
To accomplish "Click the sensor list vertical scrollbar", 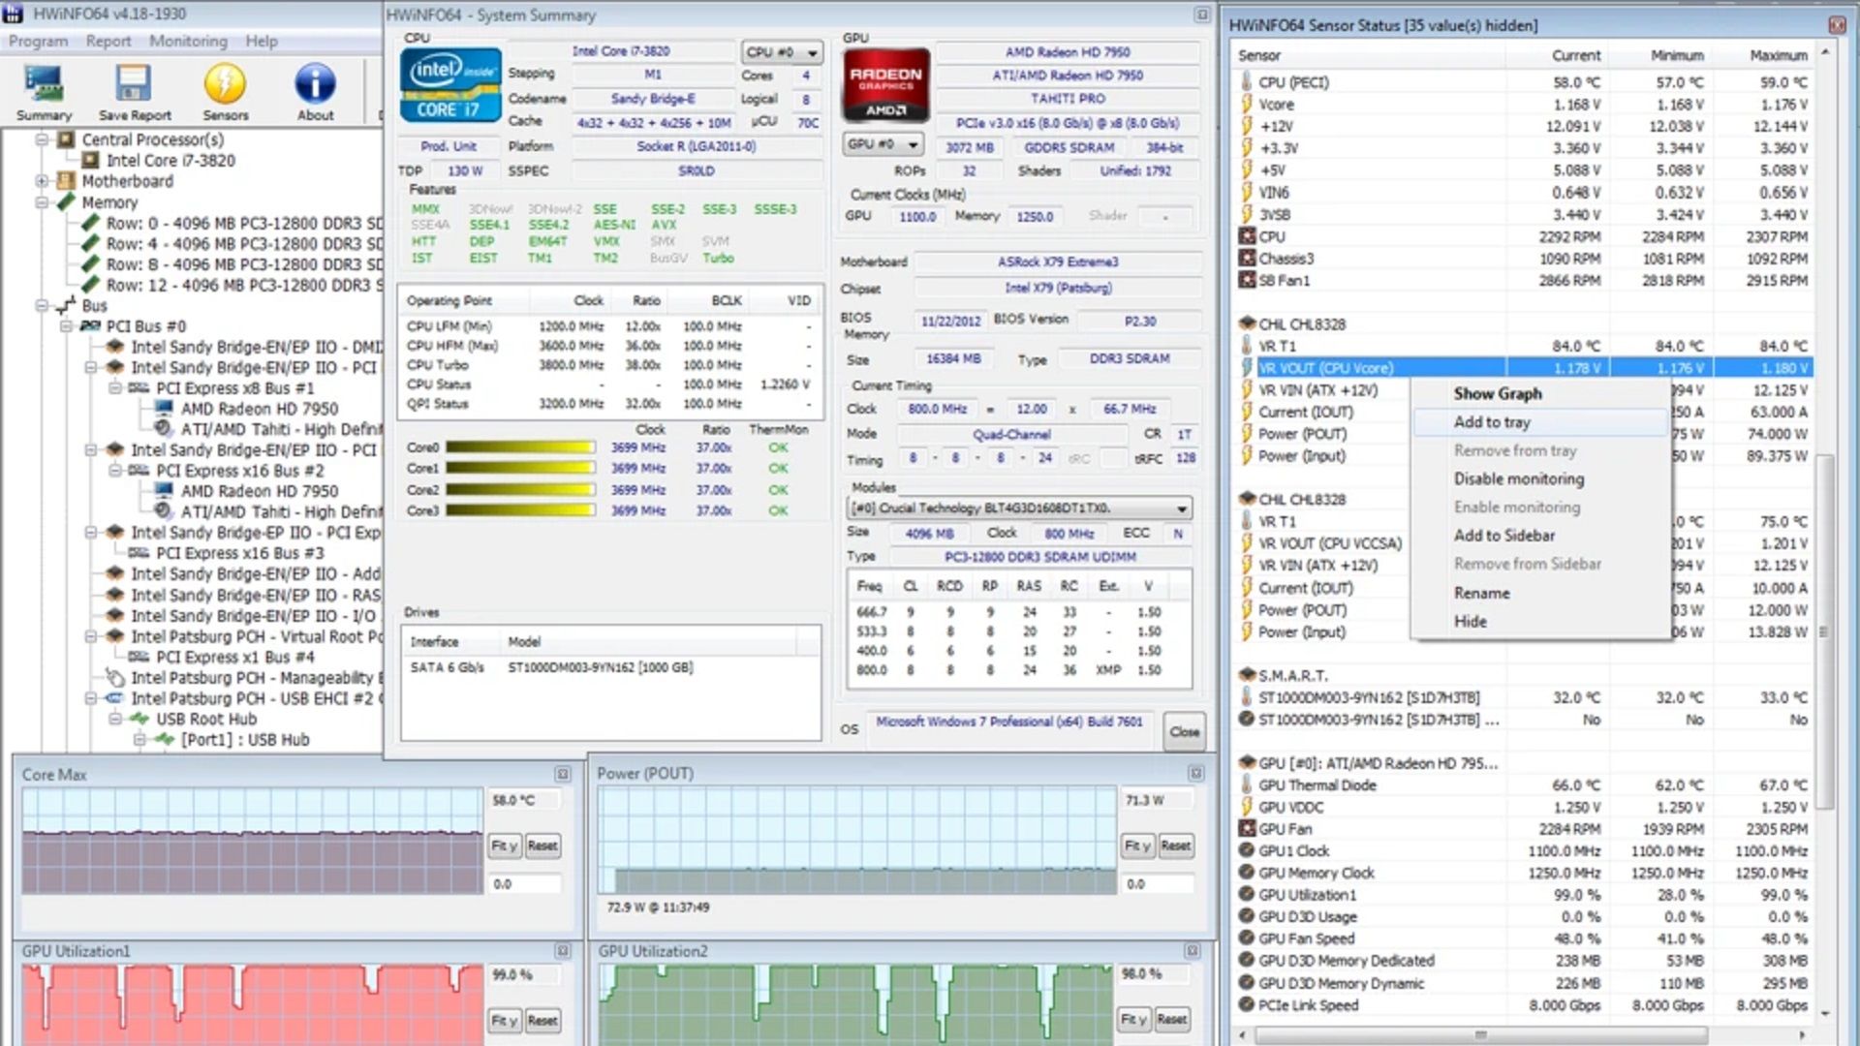I will coord(1825,630).
